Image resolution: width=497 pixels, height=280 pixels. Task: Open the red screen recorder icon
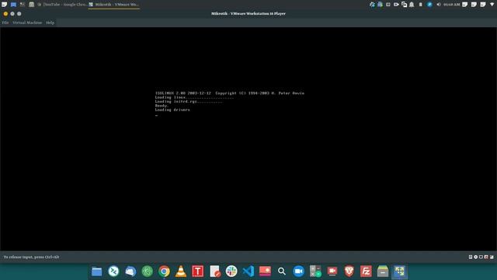[332, 271]
